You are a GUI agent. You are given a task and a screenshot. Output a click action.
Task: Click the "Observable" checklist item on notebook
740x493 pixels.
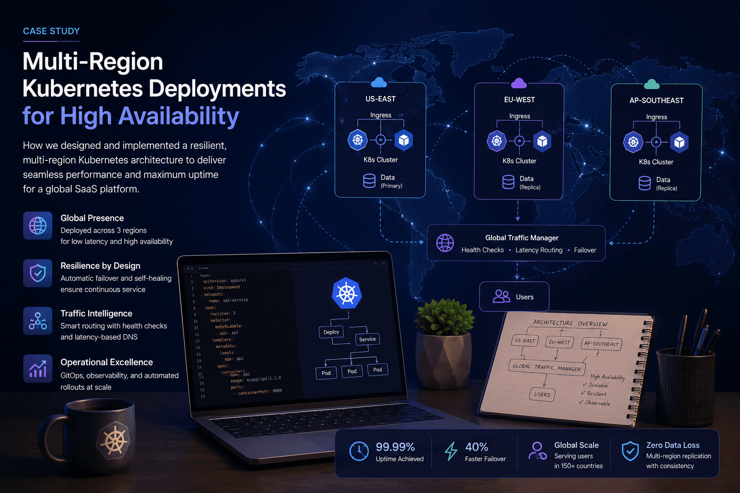[595, 402]
